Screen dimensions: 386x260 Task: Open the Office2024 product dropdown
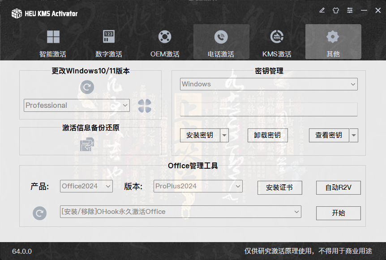[x=86, y=186]
